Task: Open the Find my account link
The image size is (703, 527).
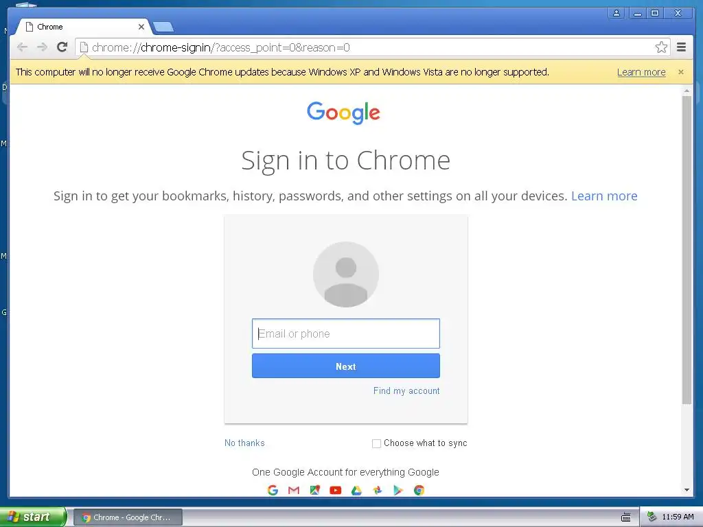Action: click(406, 390)
